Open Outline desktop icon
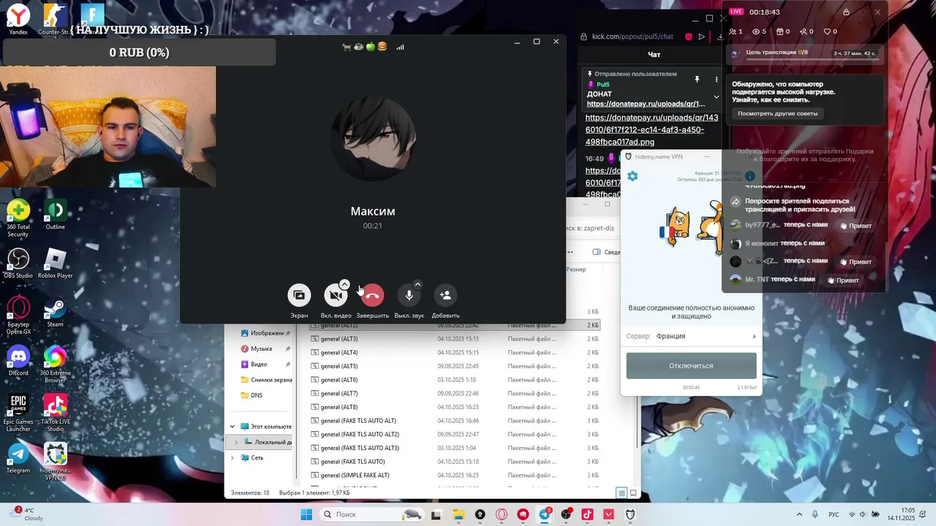Screen dimensions: 936x526 tap(55, 214)
